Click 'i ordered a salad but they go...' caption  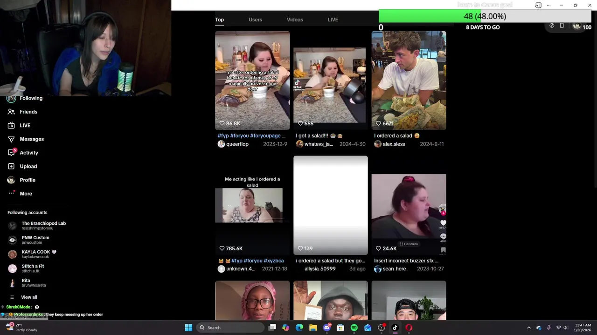pos(330,261)
